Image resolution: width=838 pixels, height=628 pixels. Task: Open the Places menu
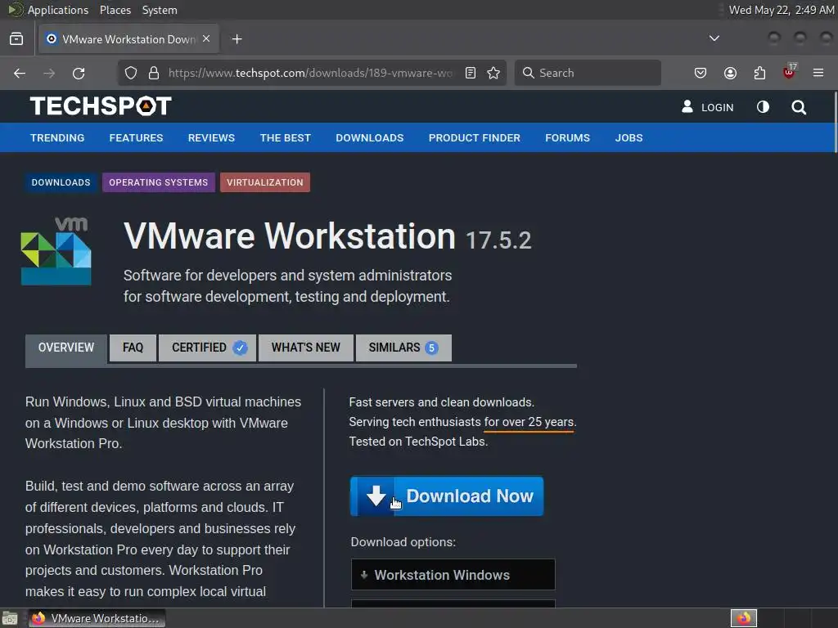click(x=115, y=10)
